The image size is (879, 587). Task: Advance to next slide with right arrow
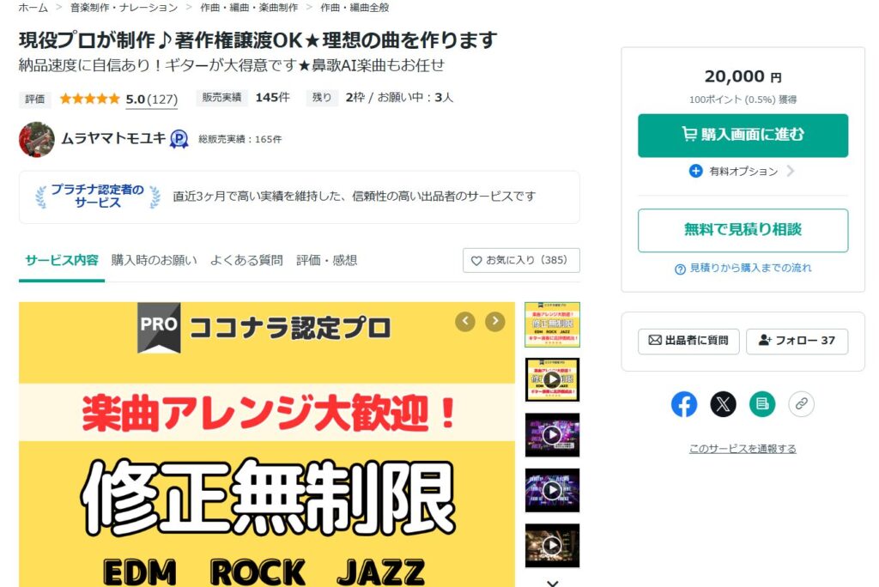(495, 321)
